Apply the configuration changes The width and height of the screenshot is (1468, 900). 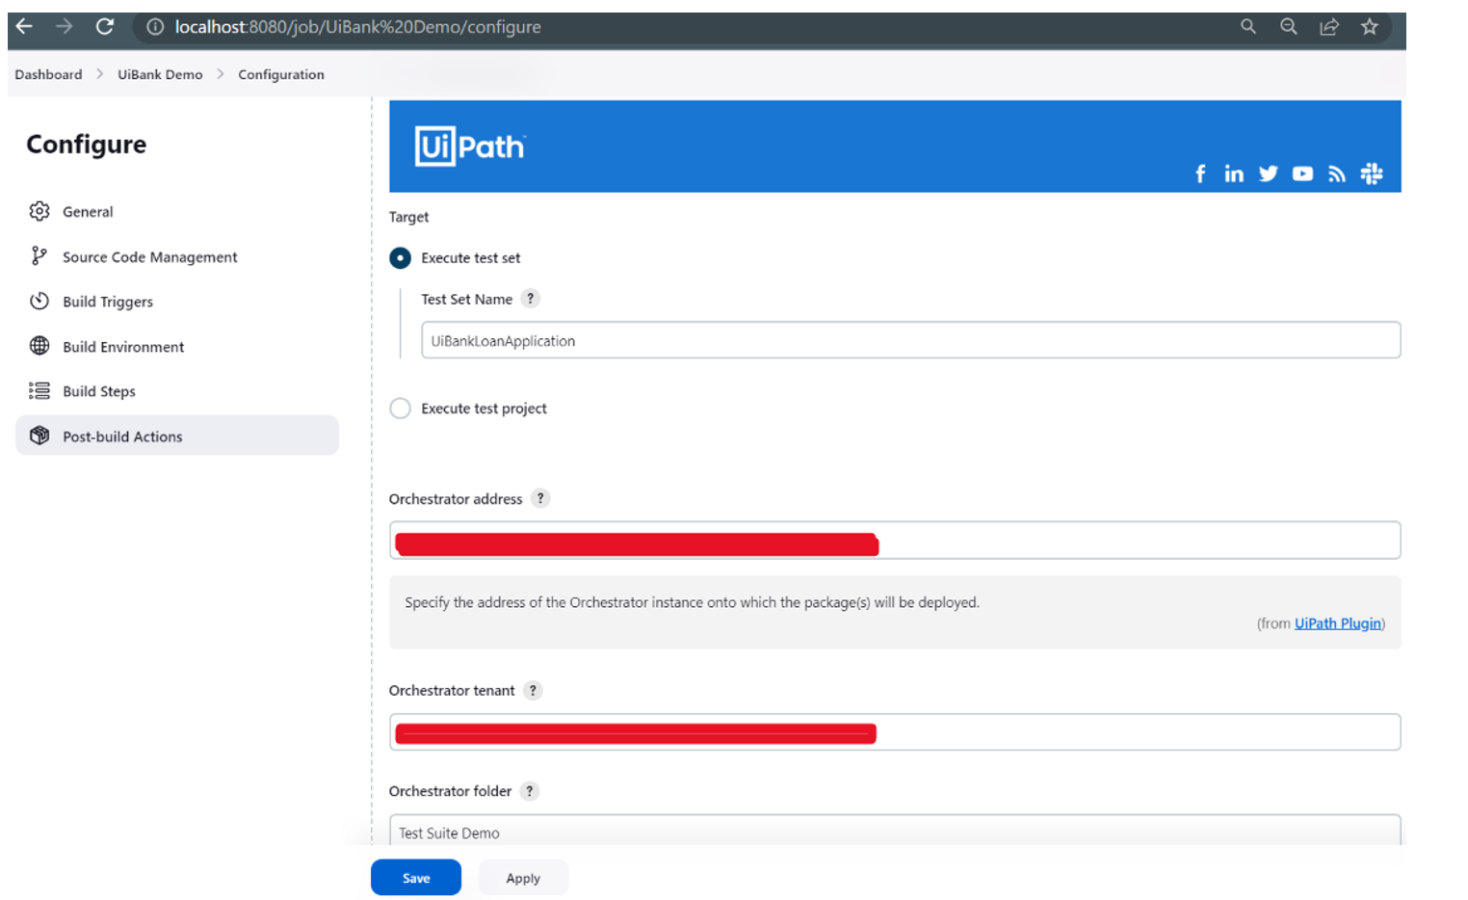point(523,878)
